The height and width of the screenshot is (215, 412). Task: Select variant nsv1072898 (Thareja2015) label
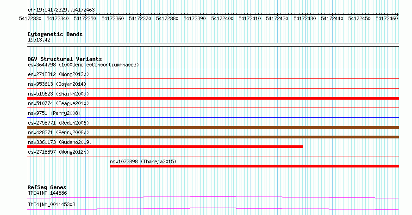(x=143, y=161)
